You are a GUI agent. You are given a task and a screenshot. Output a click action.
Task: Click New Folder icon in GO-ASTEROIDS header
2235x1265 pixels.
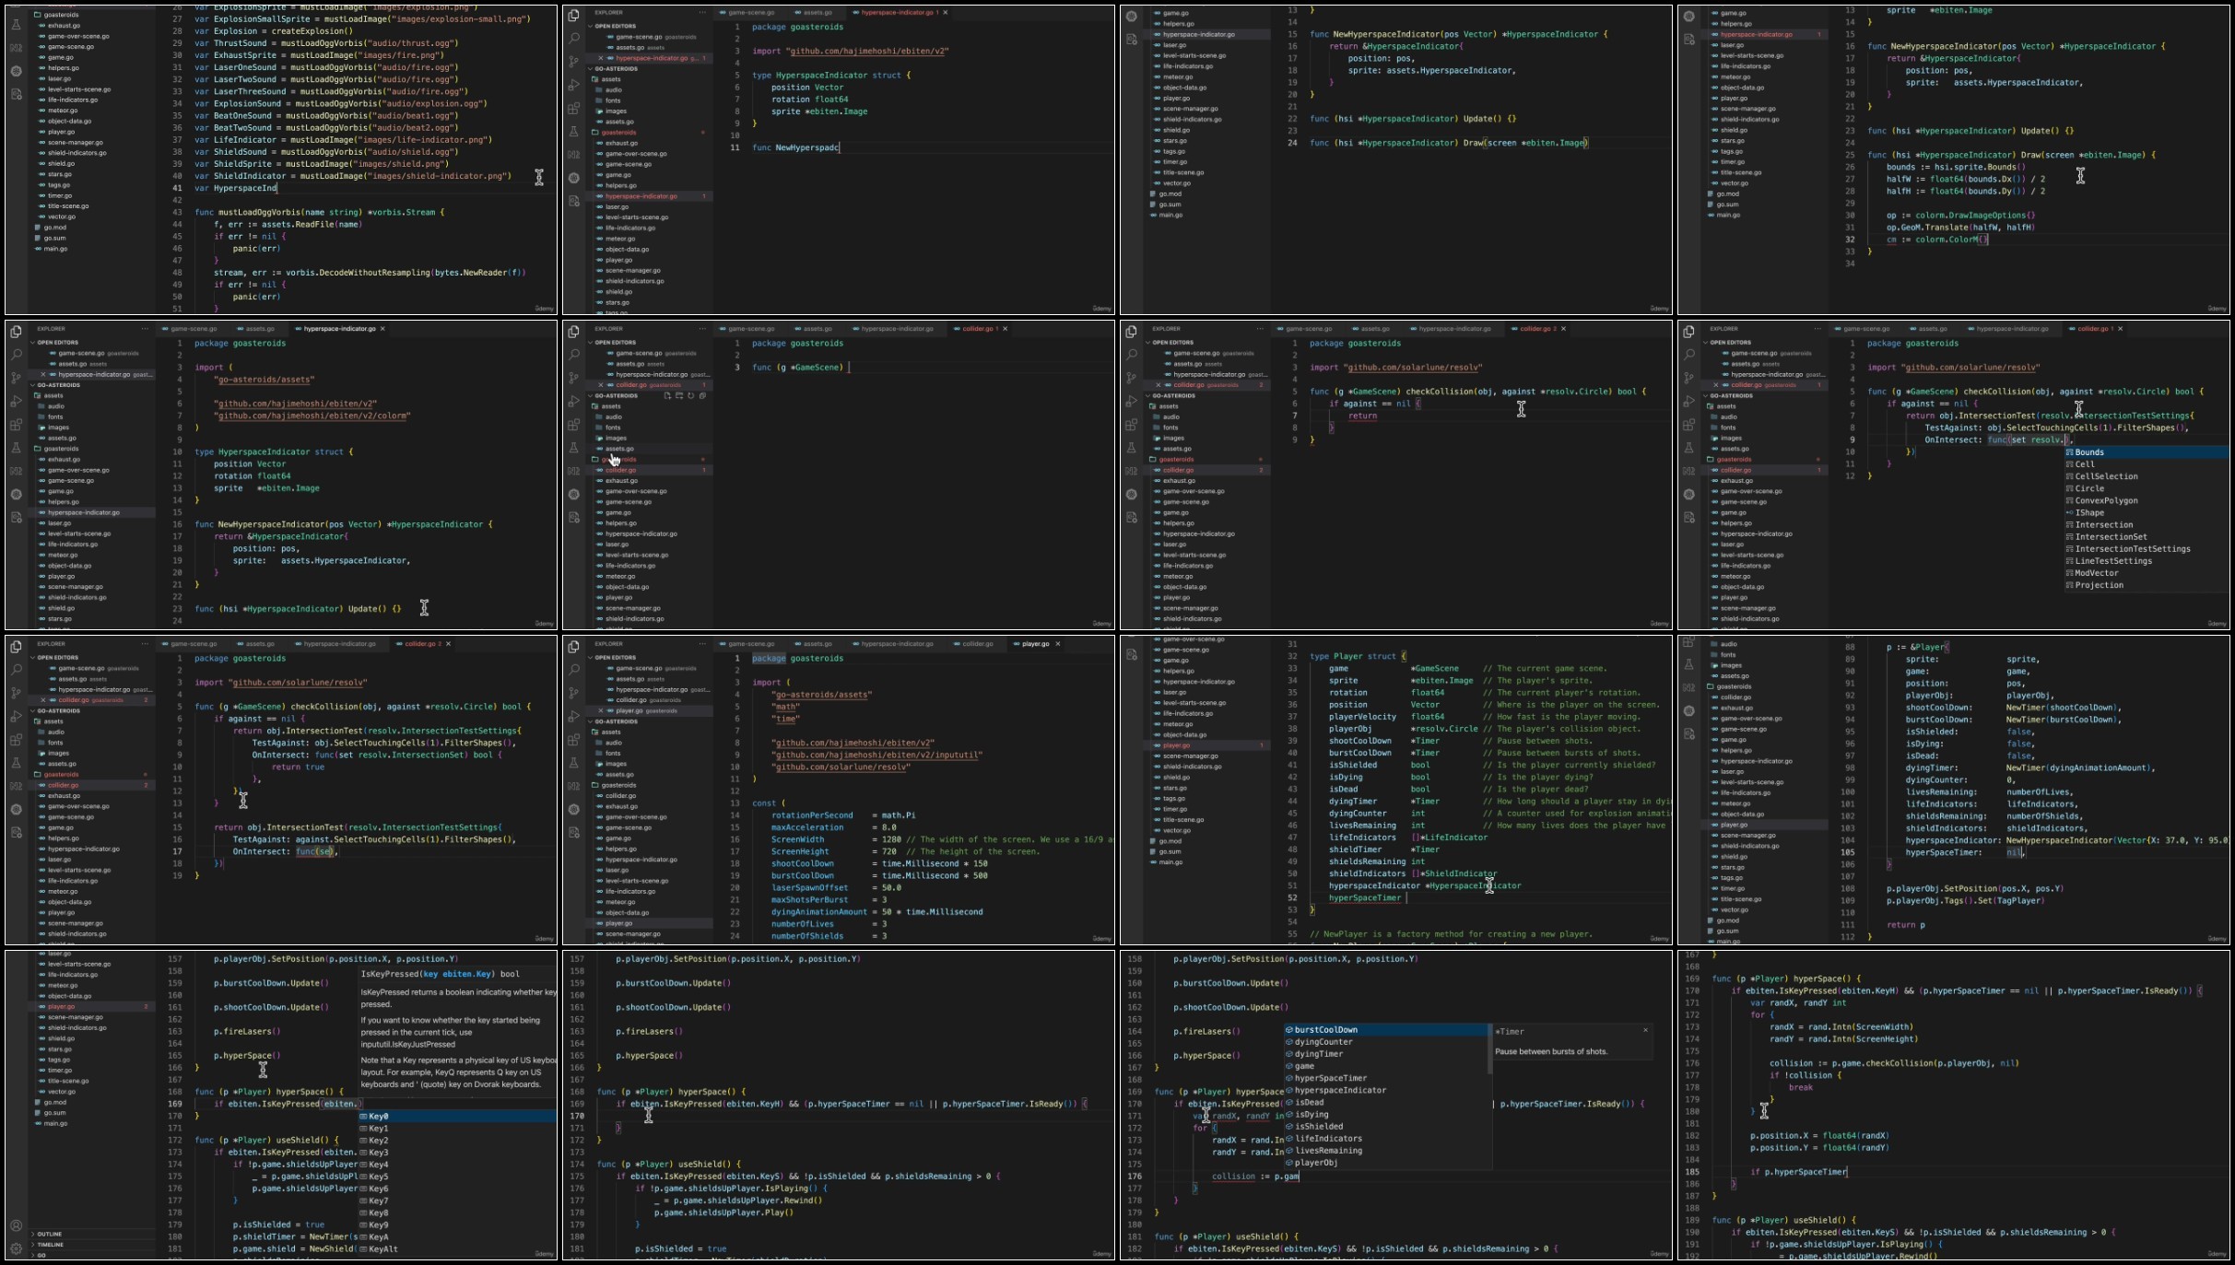pos(679,396)
